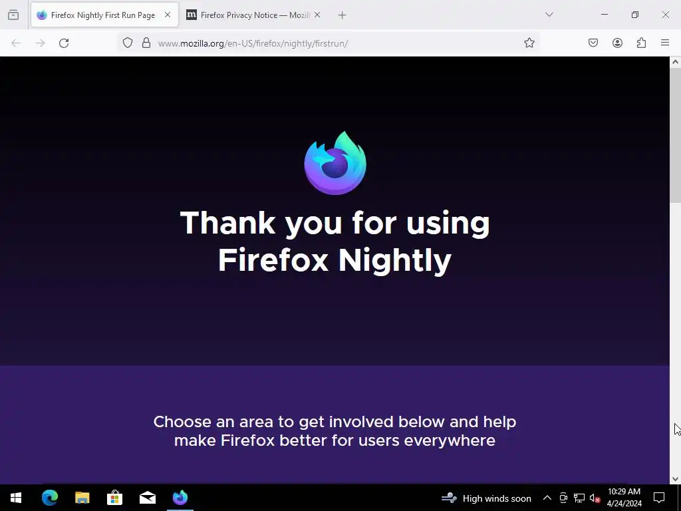This screenshot has width=681, height=511.
Task: Open a new tab
Action: pyautogui.click(x=342, y=15)
